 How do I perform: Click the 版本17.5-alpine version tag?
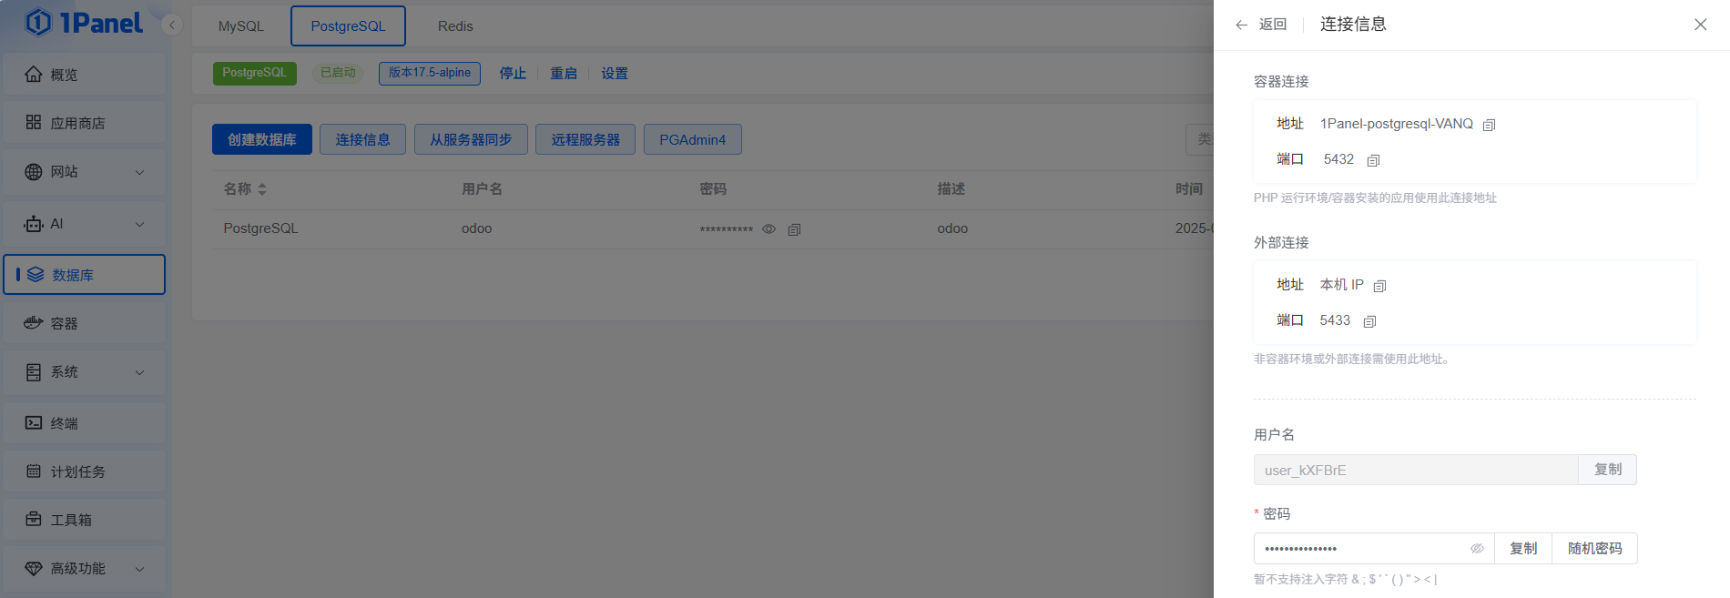click(430, 73)
